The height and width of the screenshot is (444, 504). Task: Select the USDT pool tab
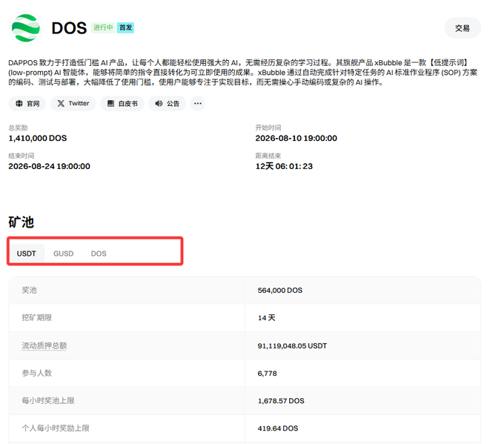27,254
